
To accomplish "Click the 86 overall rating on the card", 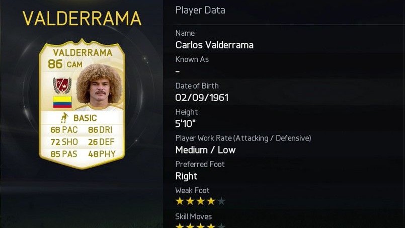I will coord(55,64).
